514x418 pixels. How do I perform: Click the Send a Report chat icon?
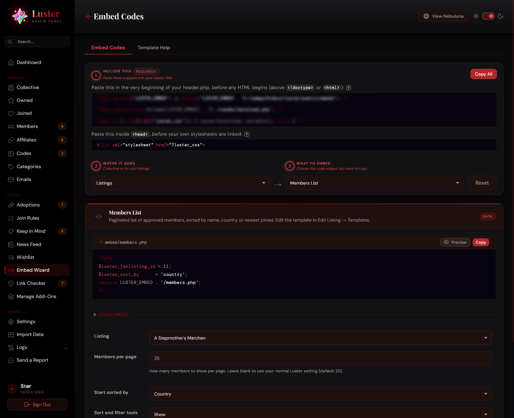click(x=11, y=360)
